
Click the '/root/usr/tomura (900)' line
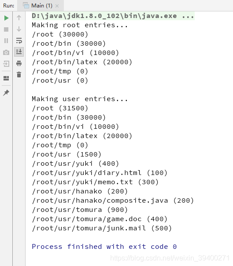(80, 210)
